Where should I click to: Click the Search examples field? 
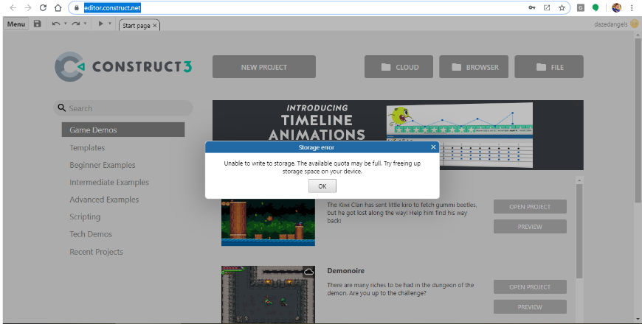point(122,108)
